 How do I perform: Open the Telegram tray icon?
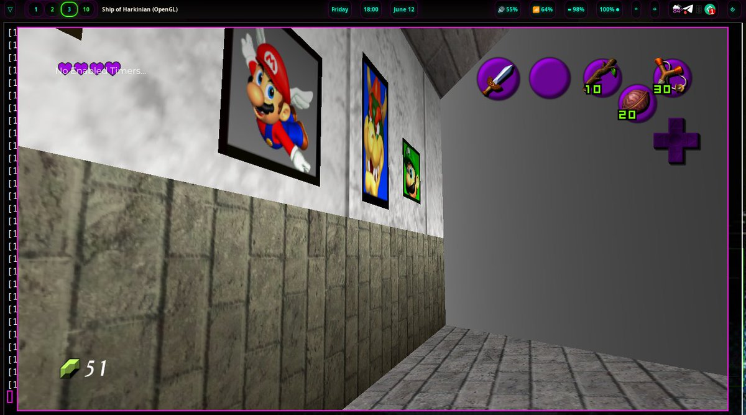(688, 9)
